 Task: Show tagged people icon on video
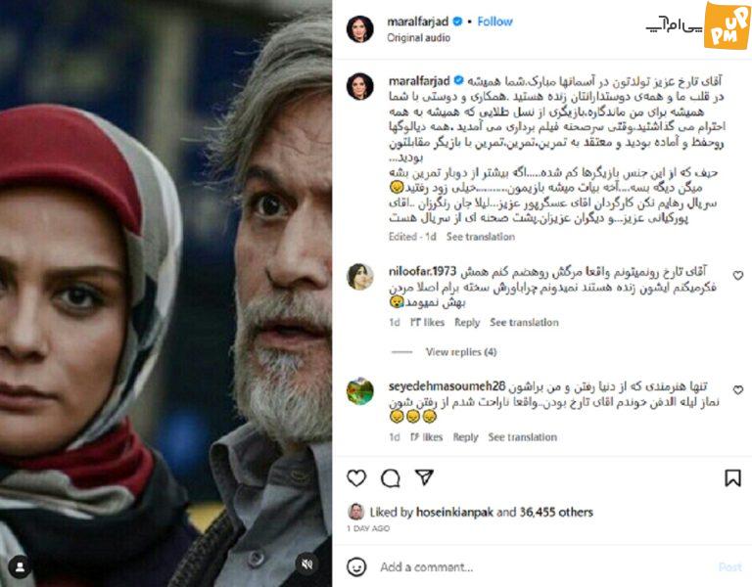[x=21, y=567]
